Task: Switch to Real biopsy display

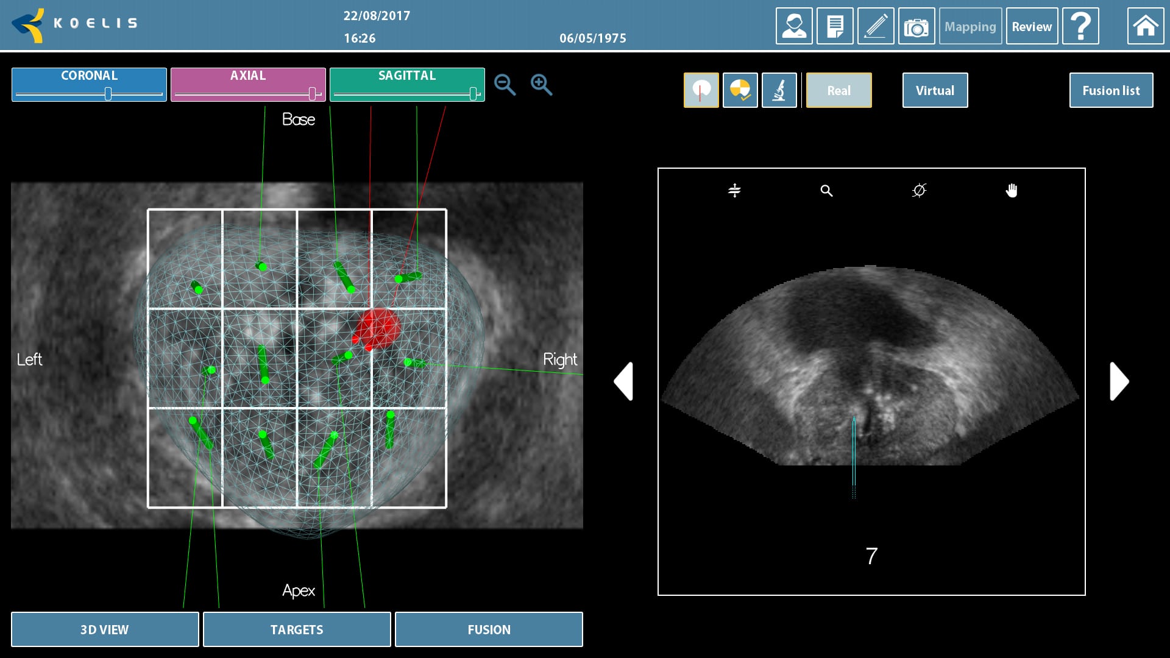Action: pyautogui.click(x=838, y=90)
